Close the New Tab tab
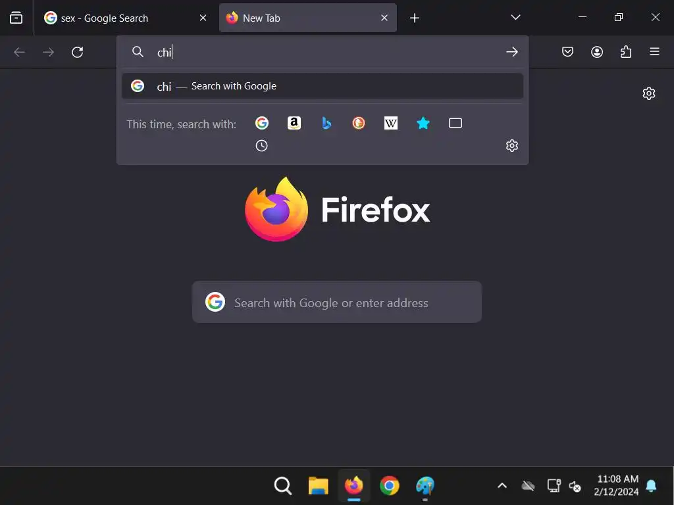This screenshot has height=505, width=674. pos(384,18)
